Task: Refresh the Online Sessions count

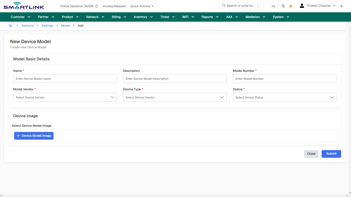Action: 96,6
